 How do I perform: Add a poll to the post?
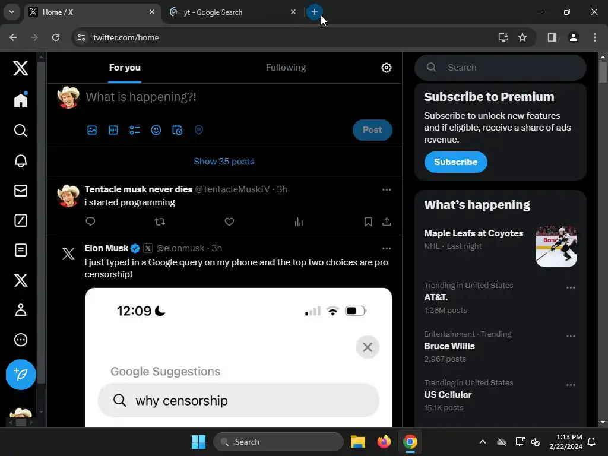point(135,130)
